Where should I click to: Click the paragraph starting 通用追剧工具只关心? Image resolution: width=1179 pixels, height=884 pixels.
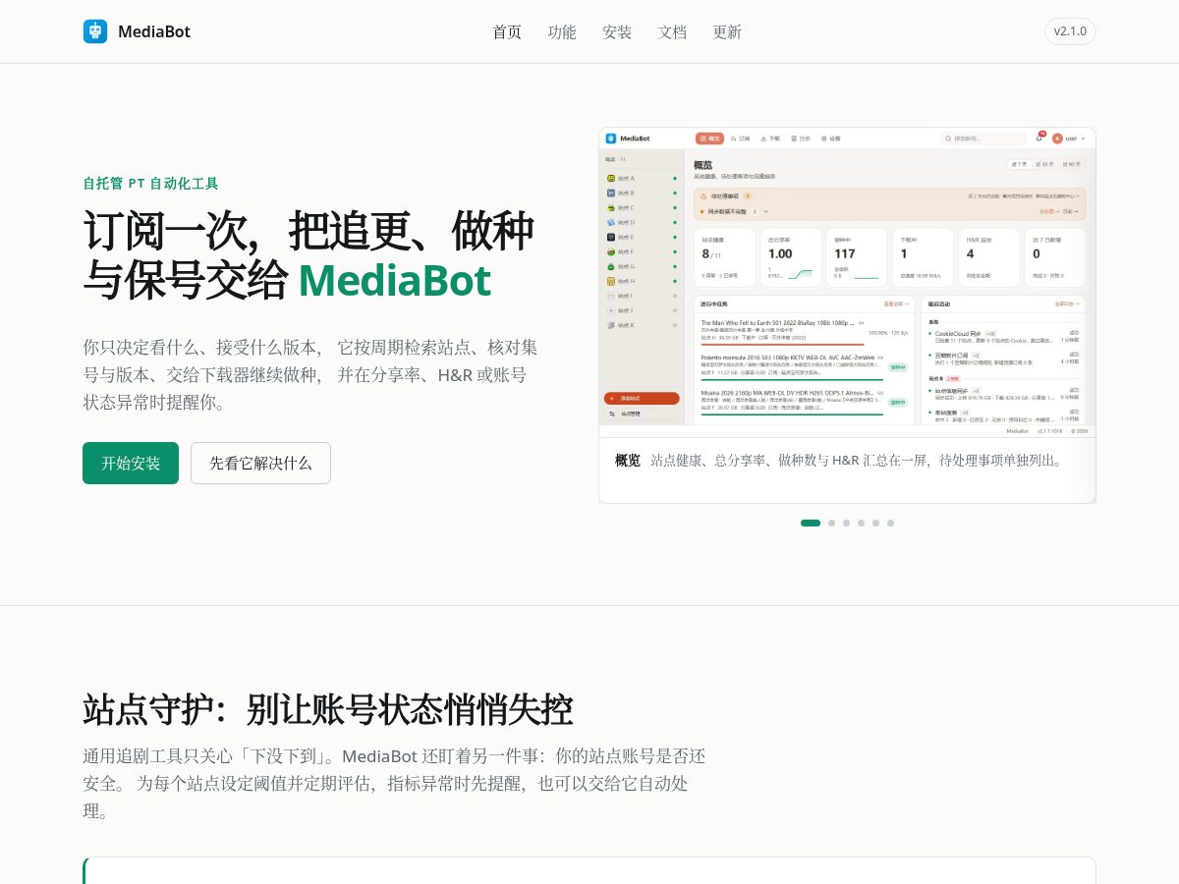point(395,784)
